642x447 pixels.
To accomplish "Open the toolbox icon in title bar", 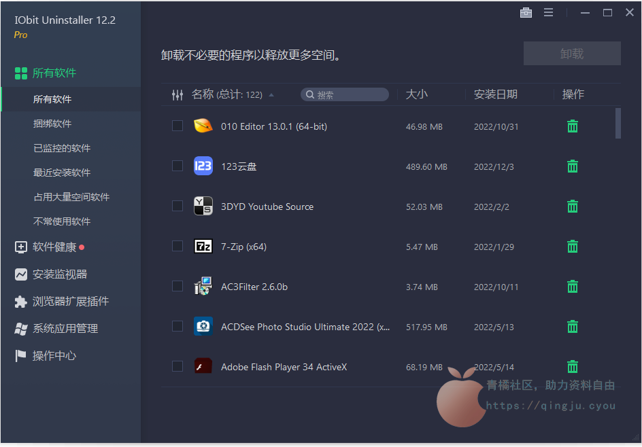I will [526, 13].
